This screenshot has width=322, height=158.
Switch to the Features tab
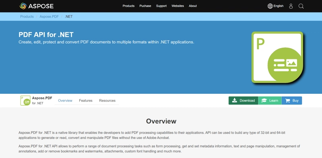click(86, 101)
